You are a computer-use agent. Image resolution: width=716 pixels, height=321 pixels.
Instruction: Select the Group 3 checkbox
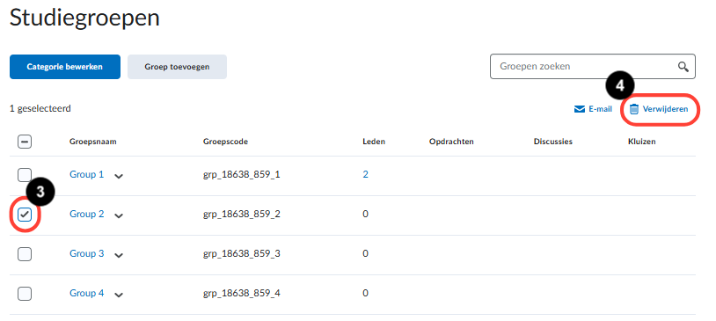(25, 254)
